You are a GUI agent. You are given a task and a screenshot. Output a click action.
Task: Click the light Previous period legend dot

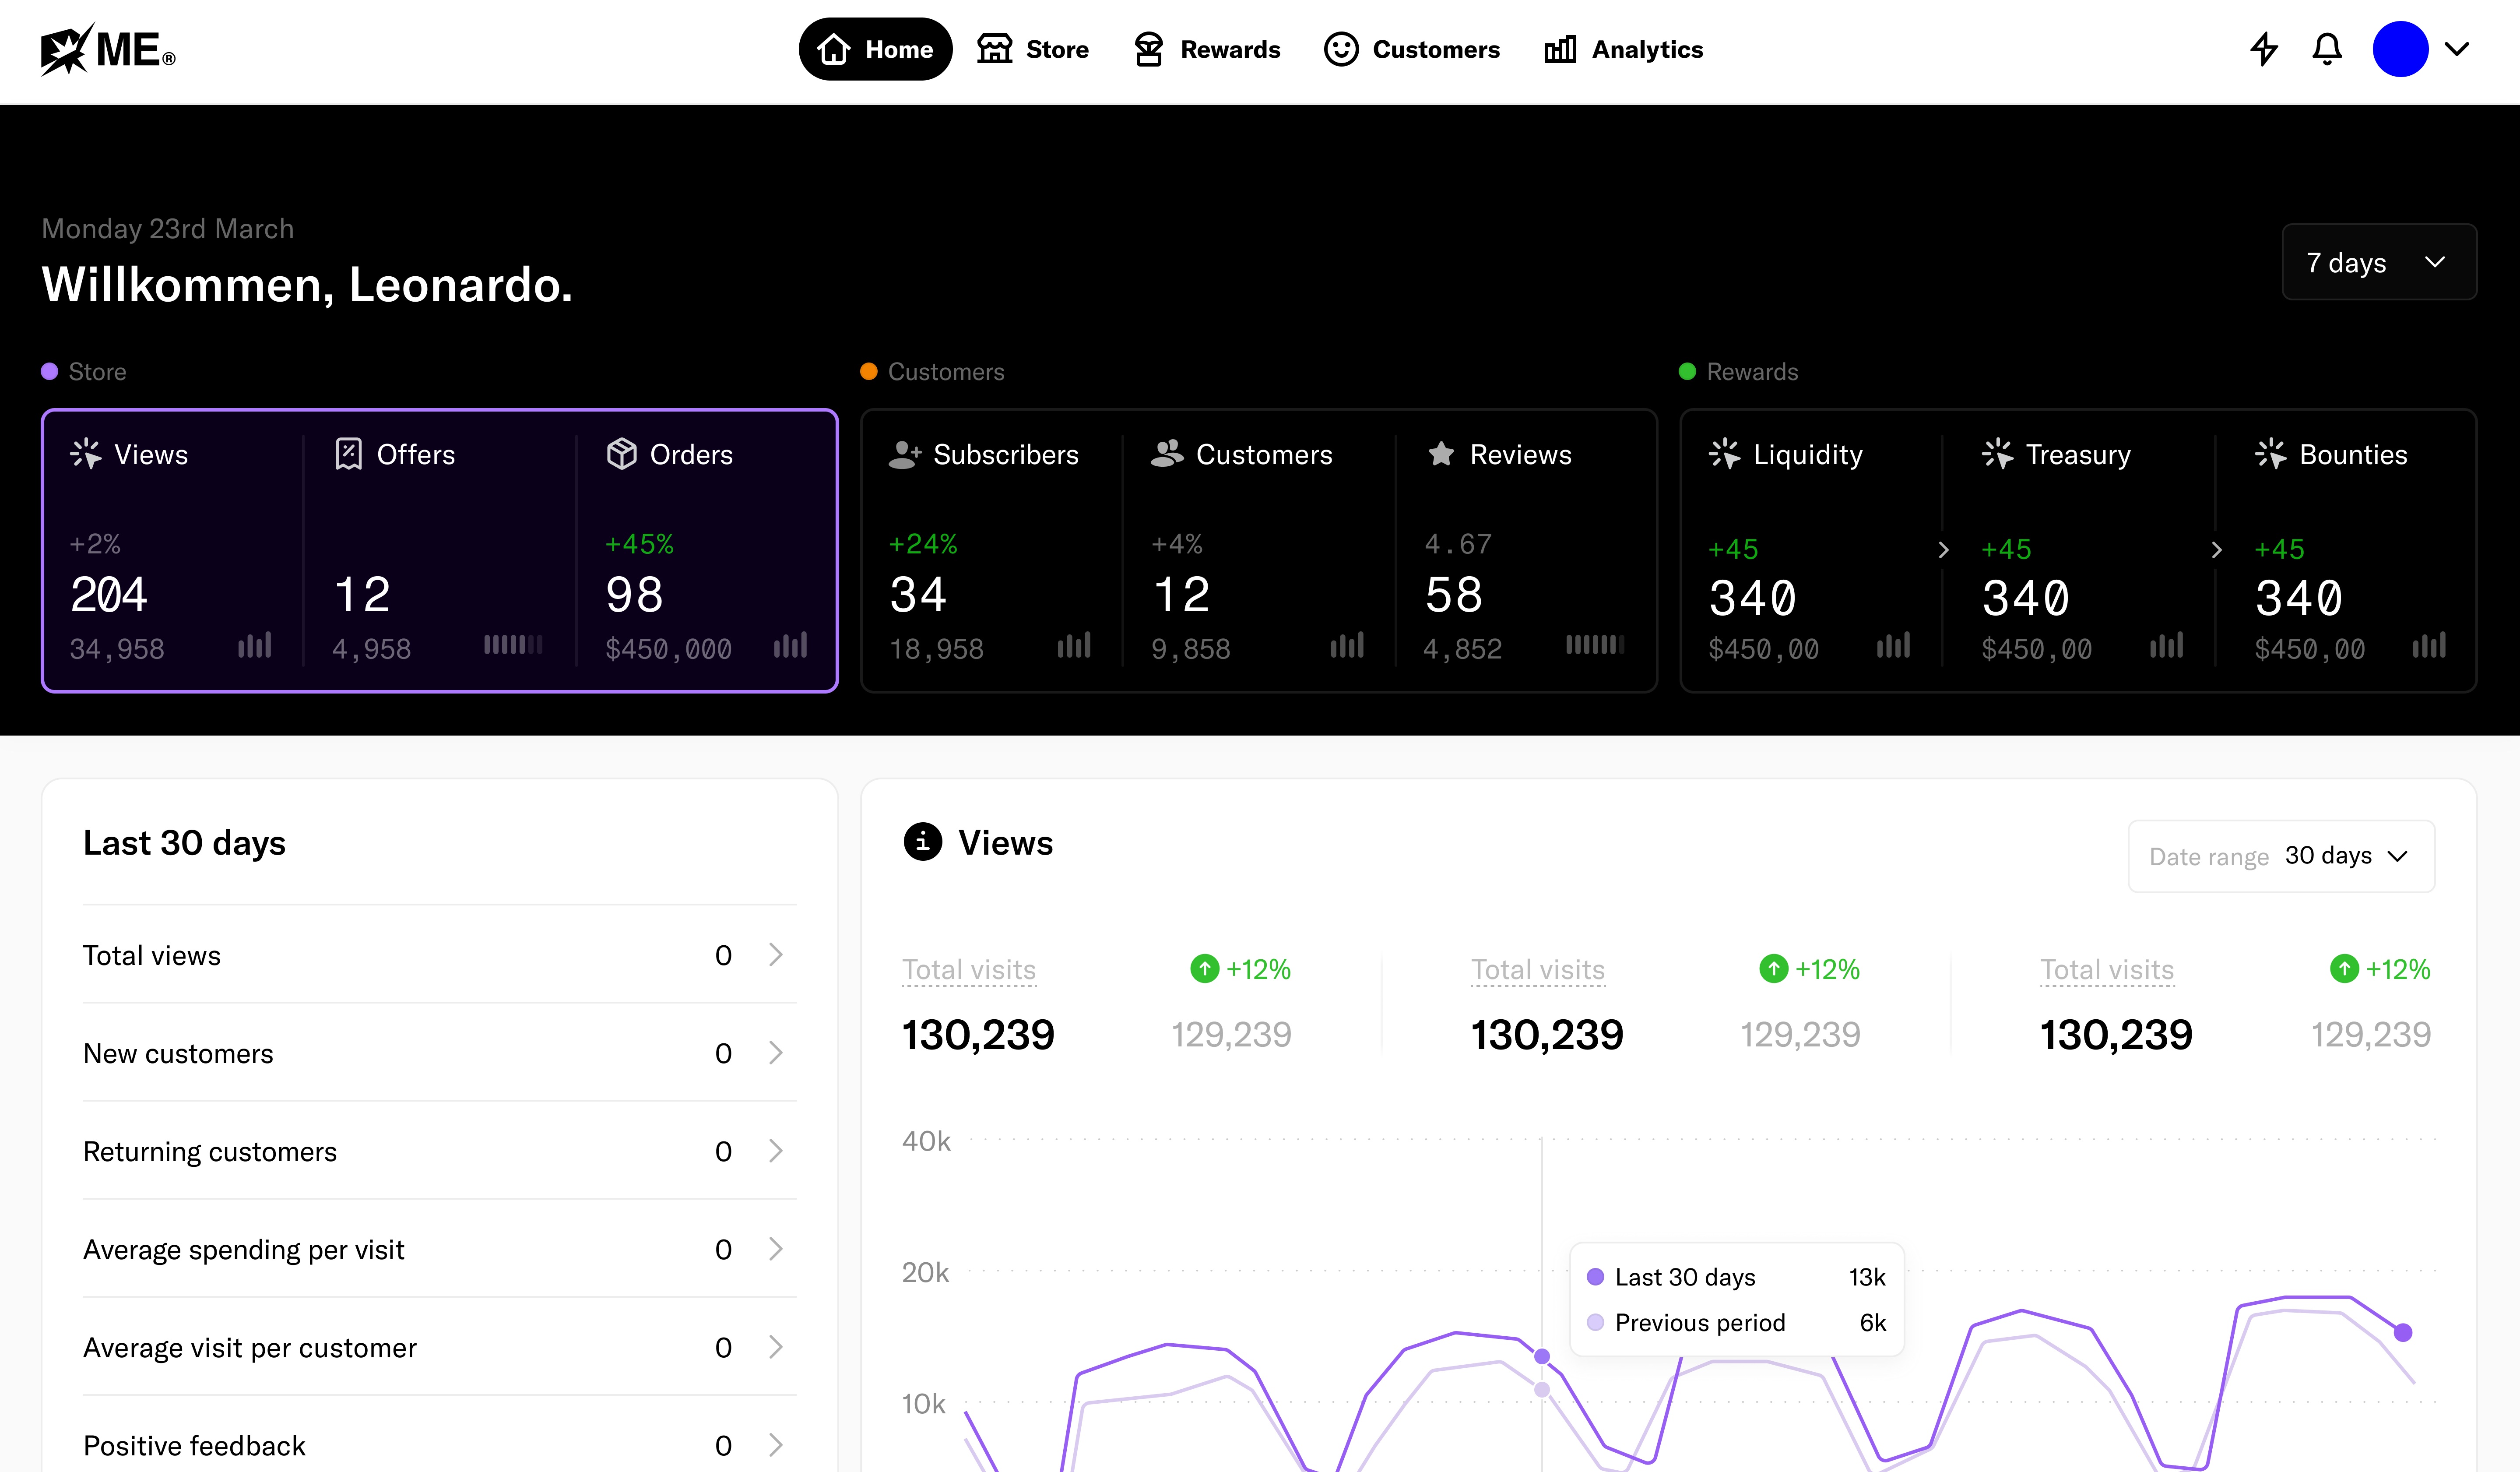(1596, 1323)
